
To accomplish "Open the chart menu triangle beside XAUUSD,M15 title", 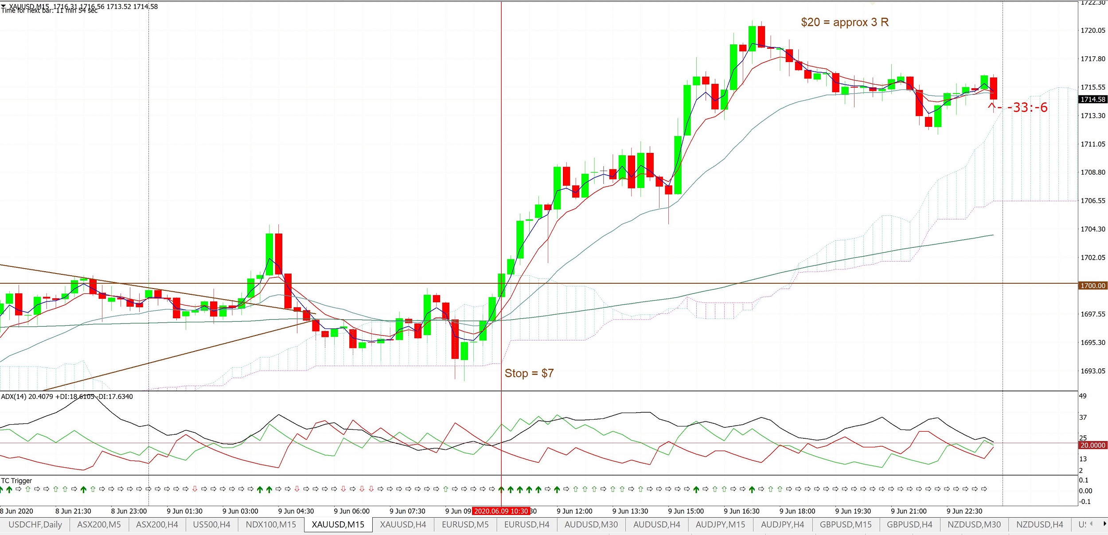I will [x=4, y=6].
